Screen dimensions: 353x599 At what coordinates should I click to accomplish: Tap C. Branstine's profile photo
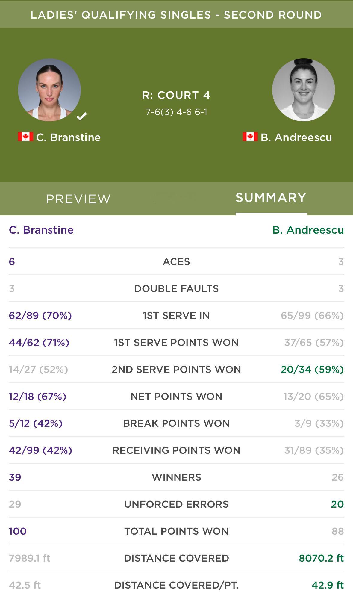click(49, 90)
